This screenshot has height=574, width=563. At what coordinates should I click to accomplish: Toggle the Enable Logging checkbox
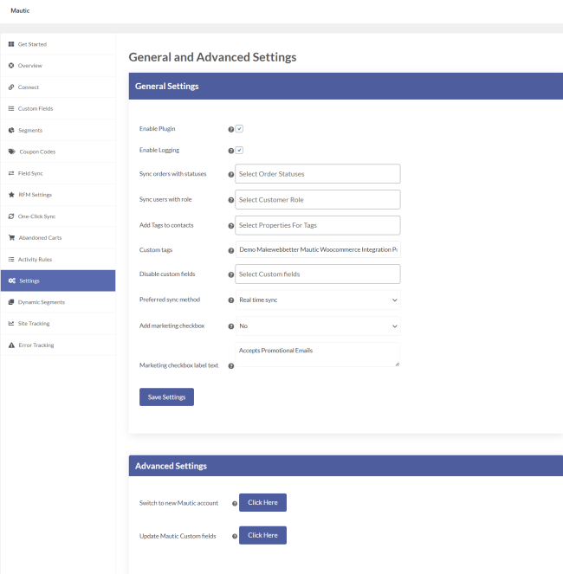(x=239, y=151)
